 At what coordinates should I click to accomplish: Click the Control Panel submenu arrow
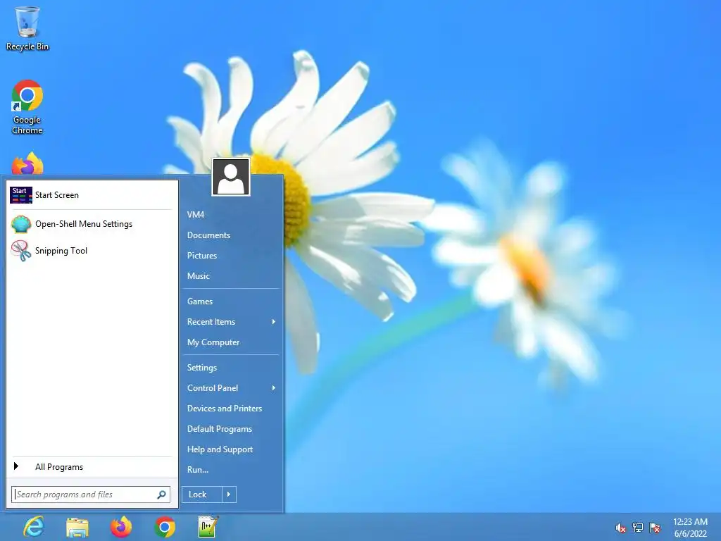coord(274,388)
